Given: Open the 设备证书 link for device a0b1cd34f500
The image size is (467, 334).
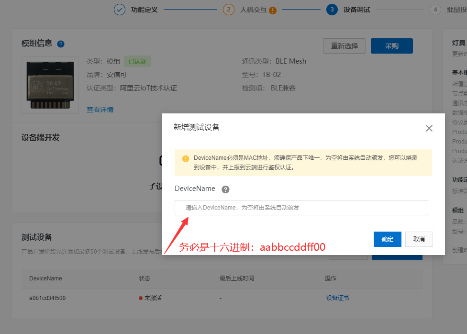Looking at the screenshot, I should [337, 297].
